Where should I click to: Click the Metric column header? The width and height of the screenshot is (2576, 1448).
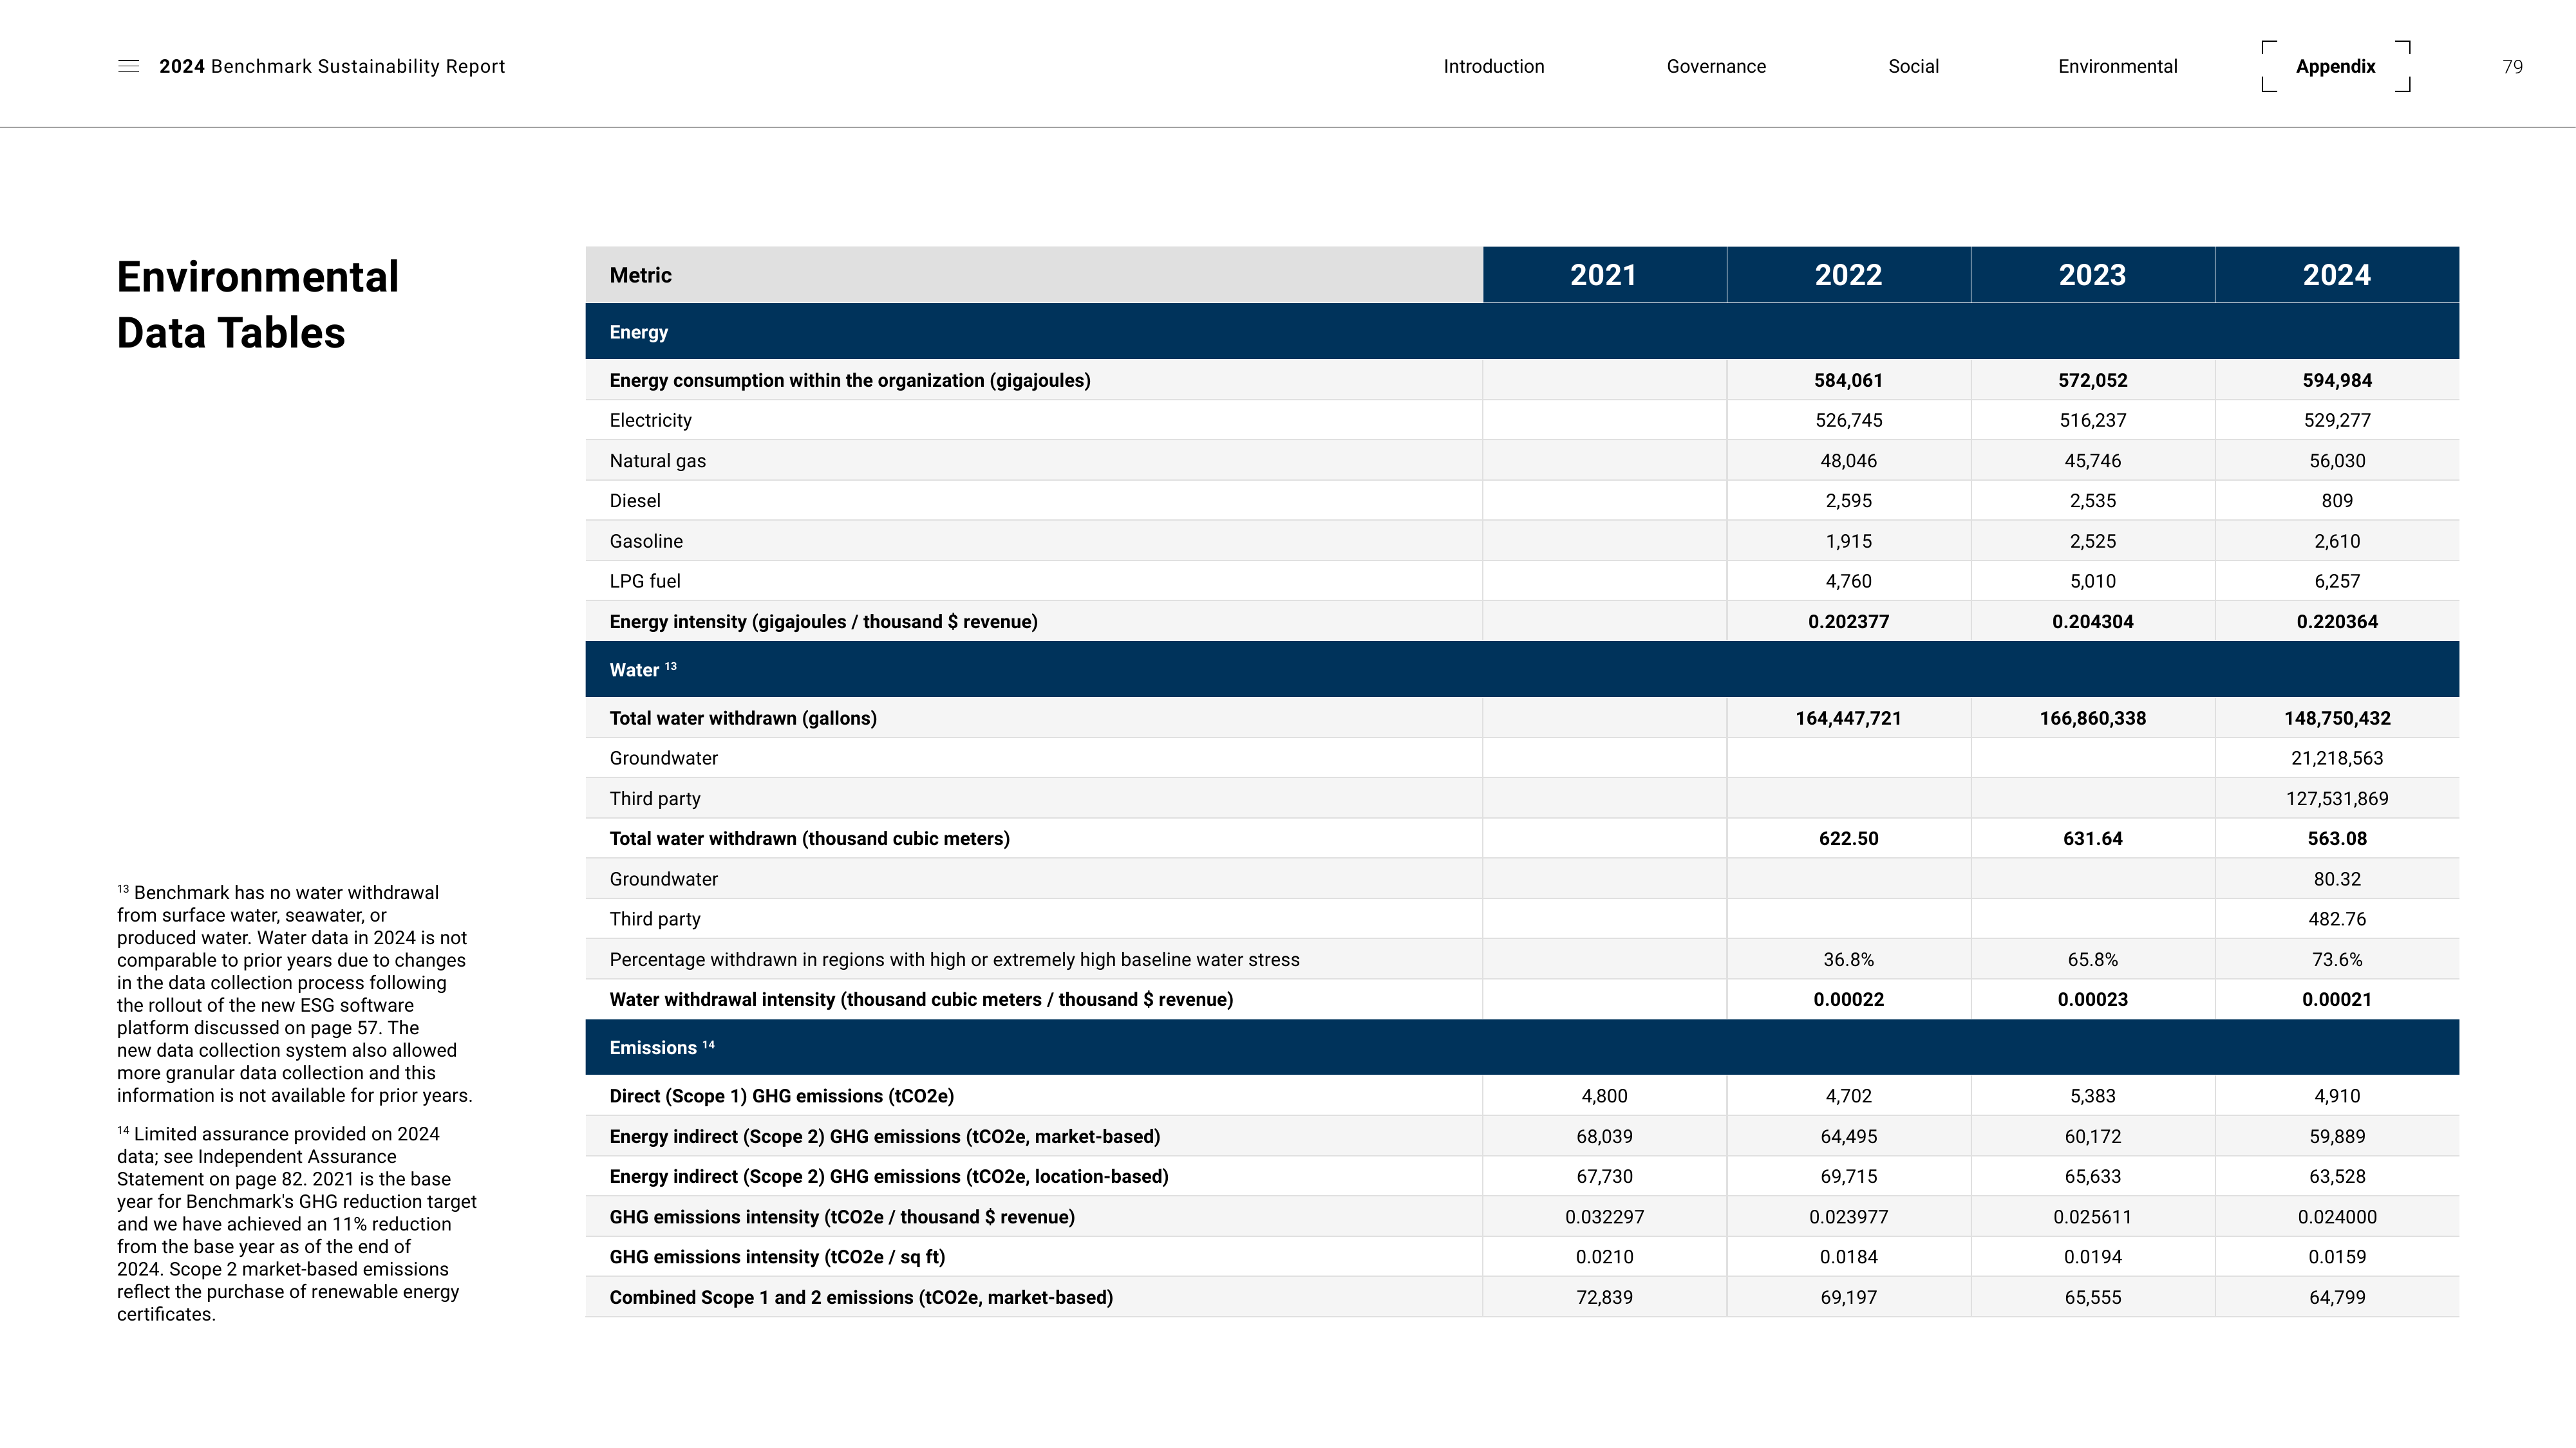click(x=1034, y=275)
